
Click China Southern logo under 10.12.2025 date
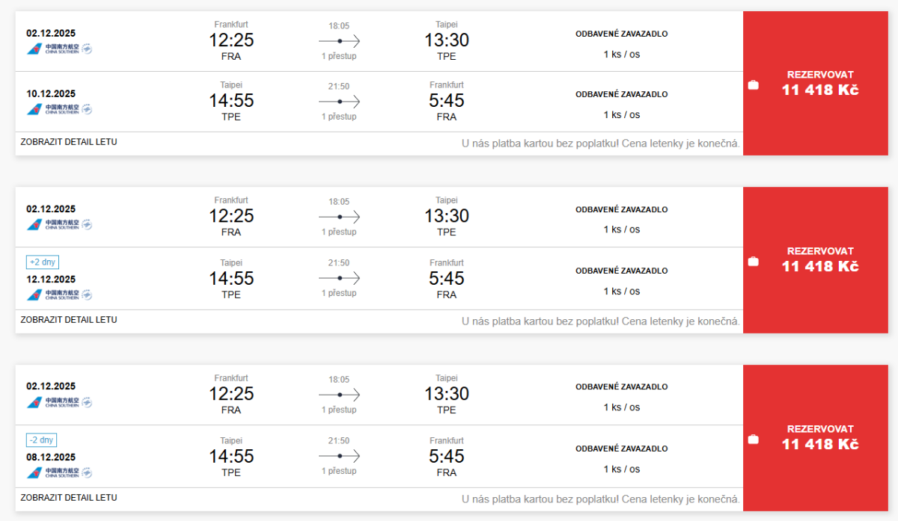[x=59, y=109]
